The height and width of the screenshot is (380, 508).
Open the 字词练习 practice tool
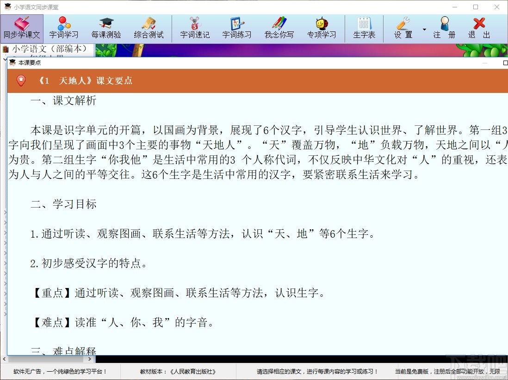coord(237,28)
